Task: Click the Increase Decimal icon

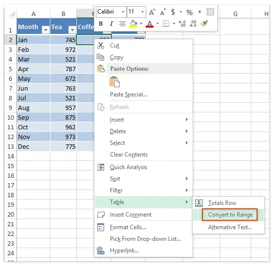Action: coord(182,24)
